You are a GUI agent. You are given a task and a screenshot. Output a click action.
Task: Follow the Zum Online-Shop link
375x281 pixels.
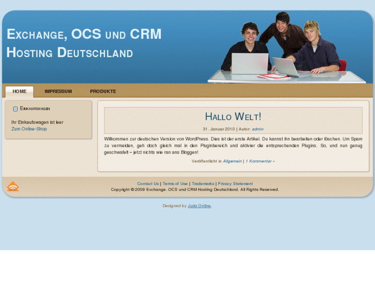coord(29,129)
